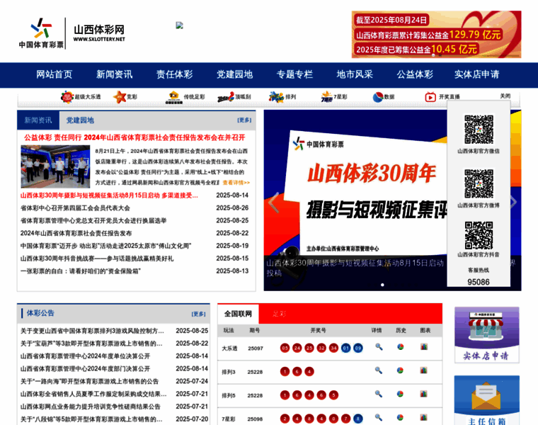The height and width of the screenshot is (425, 538).
Task: Switch to the 足彩 results tab
Action: point(280,314)
